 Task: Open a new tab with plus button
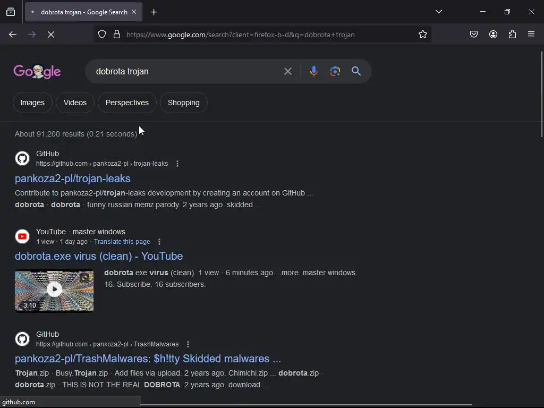pos(154,12)
